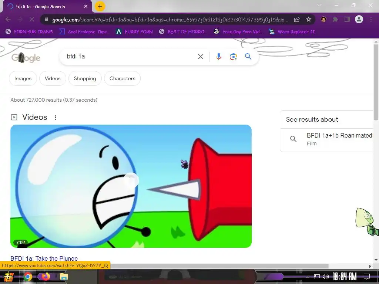This screenshot has height=284, width=379.
Task: Click the See results about heading
Action: (x=312, y=119)
